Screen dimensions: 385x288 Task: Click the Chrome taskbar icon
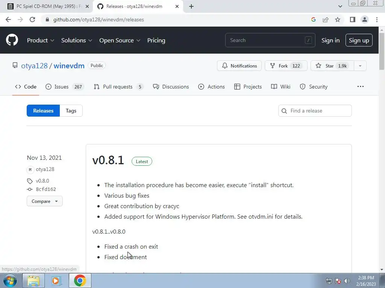tap(80, 280)
